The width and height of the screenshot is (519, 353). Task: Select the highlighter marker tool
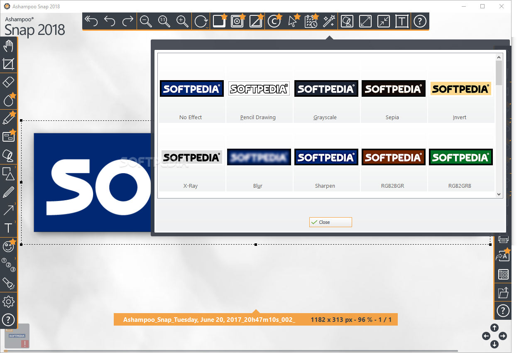click(9, 118)
